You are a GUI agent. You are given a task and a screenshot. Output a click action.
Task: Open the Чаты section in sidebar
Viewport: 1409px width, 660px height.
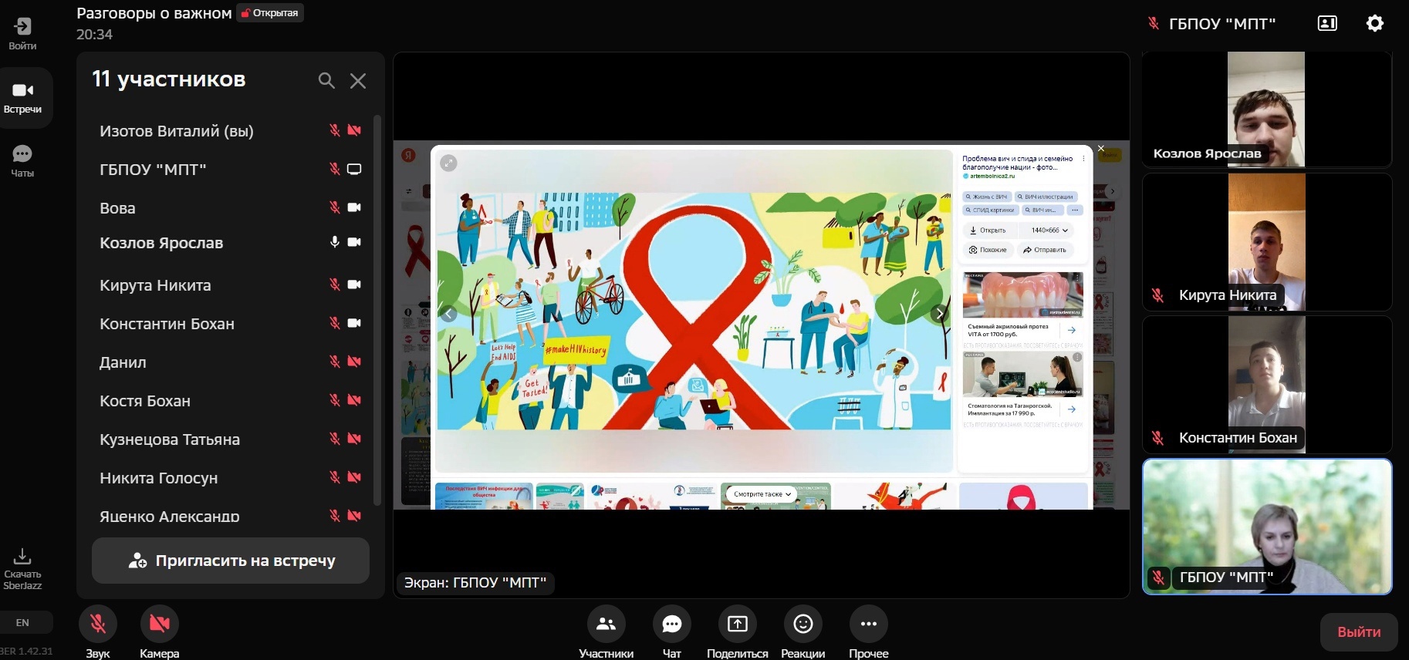pyautogui.click(x=22, y=161)
